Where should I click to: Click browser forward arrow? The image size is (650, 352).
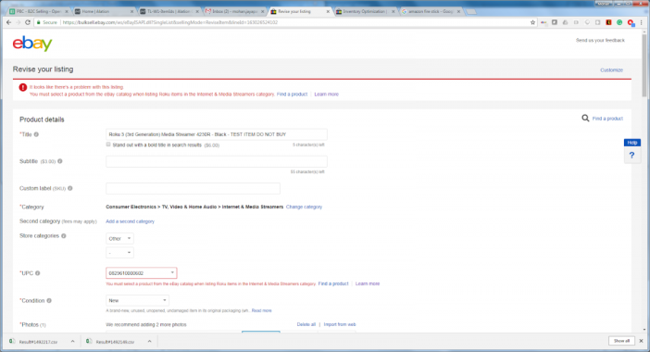pos(19,22)
